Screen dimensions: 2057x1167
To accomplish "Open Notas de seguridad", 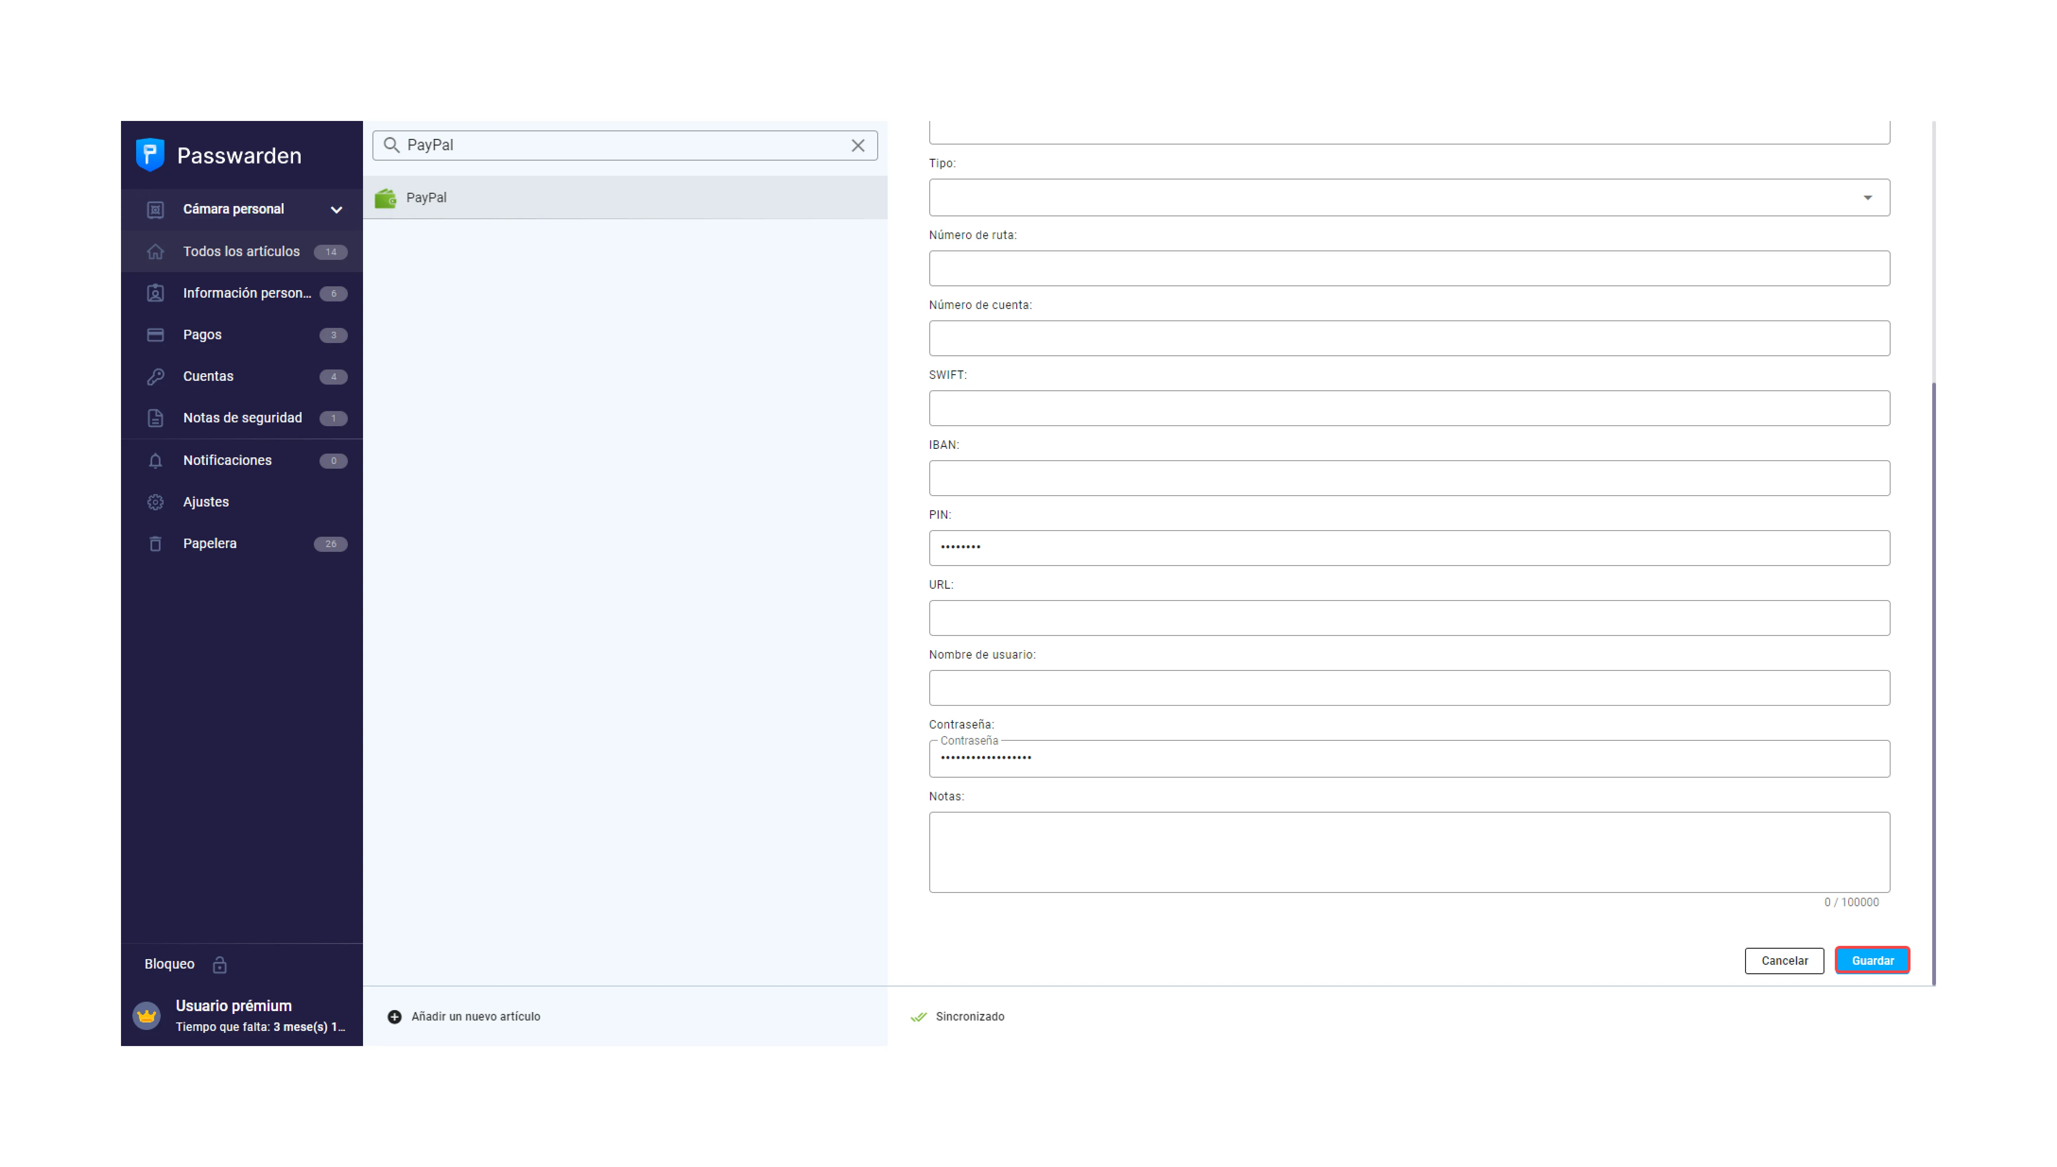I will click(x=242, y=419).
